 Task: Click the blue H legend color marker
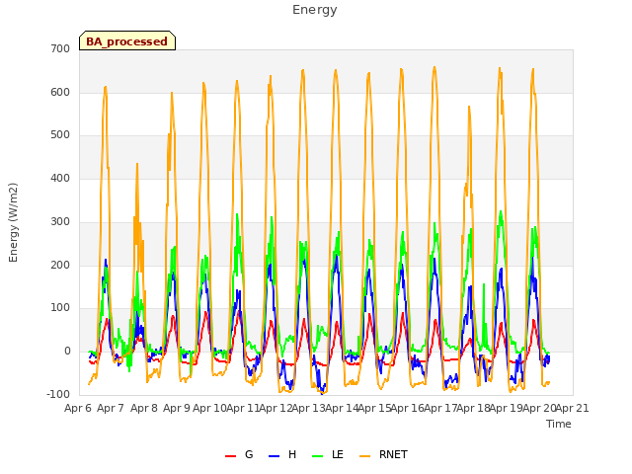274,456
